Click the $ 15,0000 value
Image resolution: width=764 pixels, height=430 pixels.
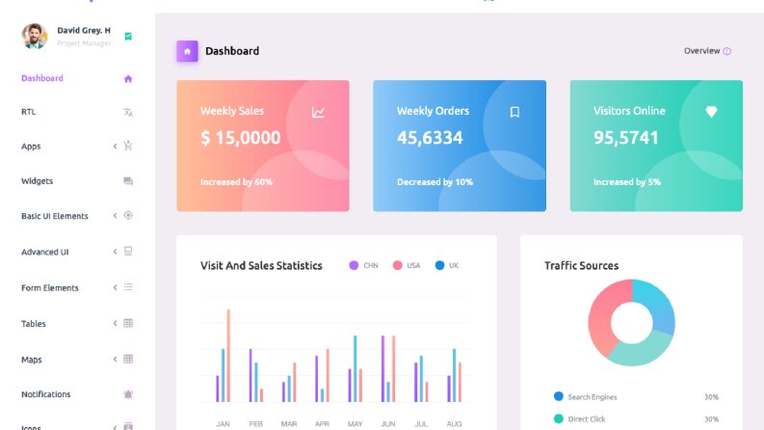point(240,138)
